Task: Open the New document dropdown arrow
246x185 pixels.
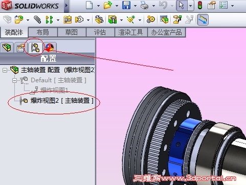Action: 98,6
